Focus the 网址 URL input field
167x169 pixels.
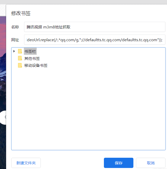94,40
